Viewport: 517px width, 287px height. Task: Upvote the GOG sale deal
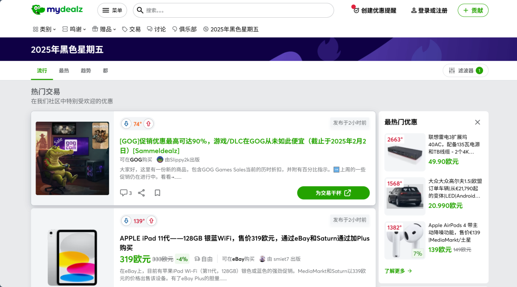[x=148, y=124]
